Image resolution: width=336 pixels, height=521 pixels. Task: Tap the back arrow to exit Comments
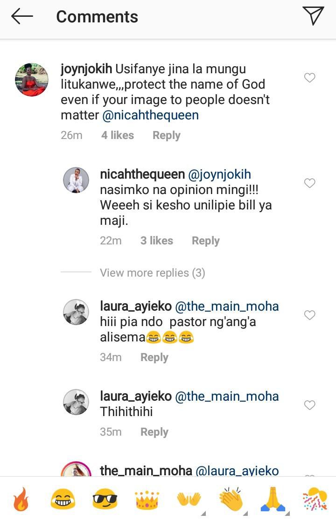pos(22,16)
